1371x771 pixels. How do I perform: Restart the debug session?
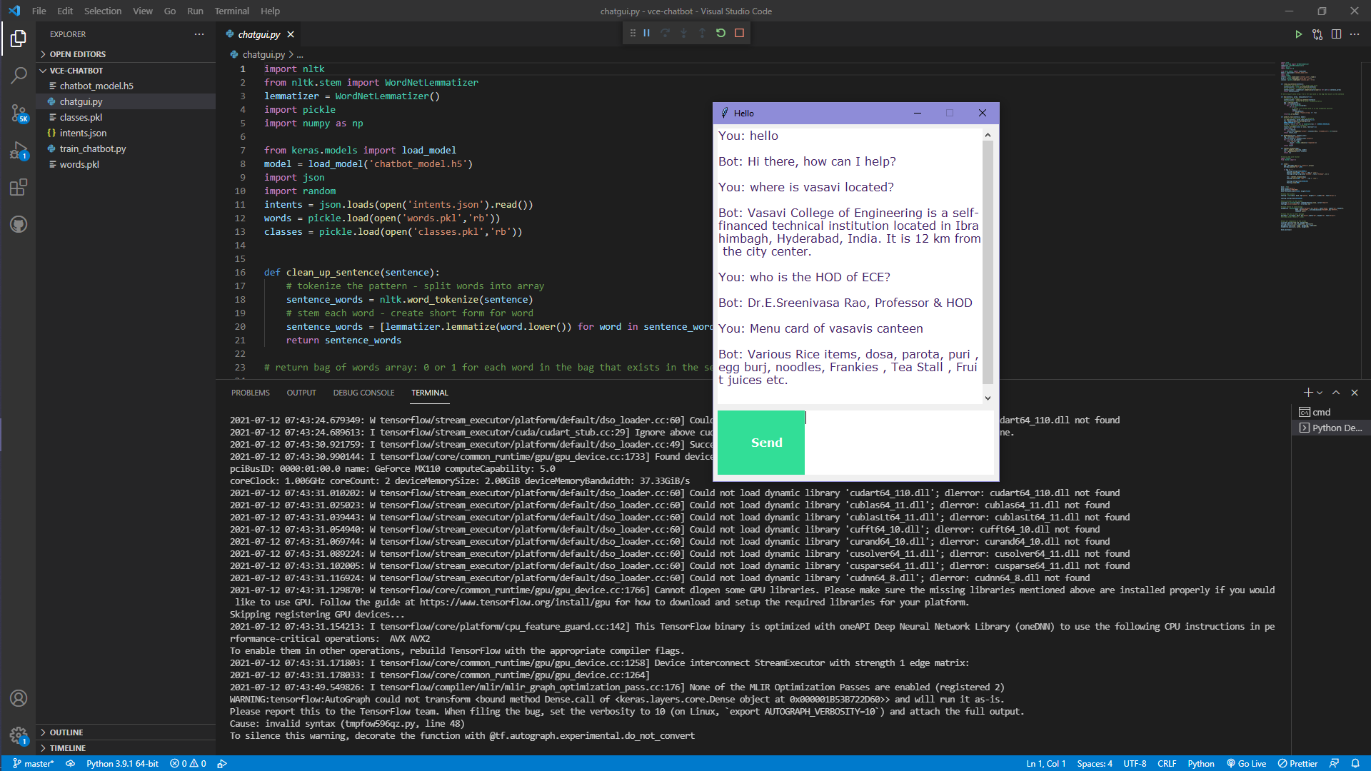click(x=720, y=33)
